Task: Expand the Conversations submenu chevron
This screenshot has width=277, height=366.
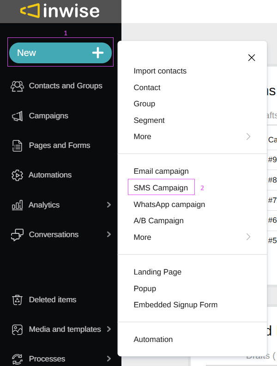Action: [x=108, y=234]
